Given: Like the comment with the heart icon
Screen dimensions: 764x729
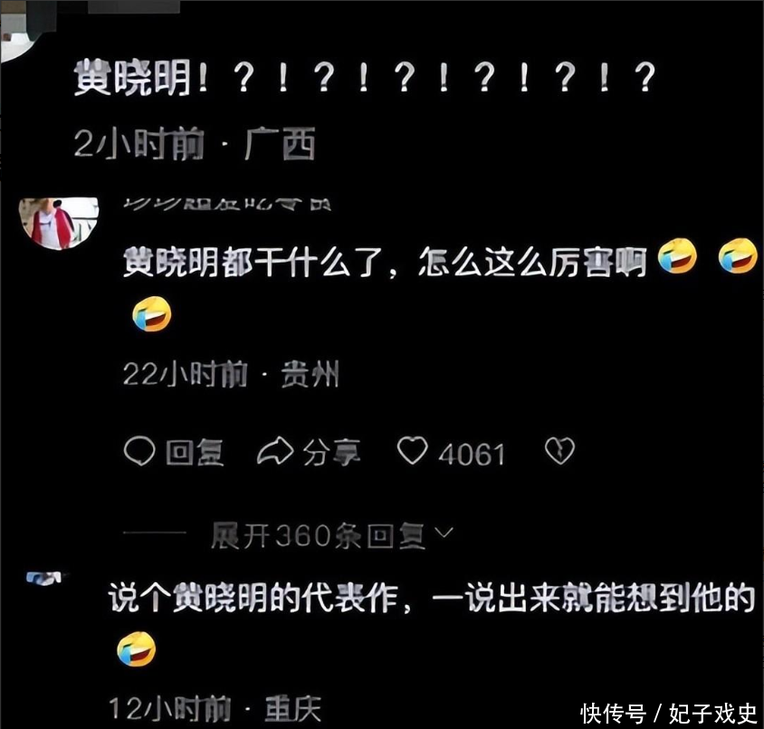Looking at the screenshot, I should coord(412,450).
